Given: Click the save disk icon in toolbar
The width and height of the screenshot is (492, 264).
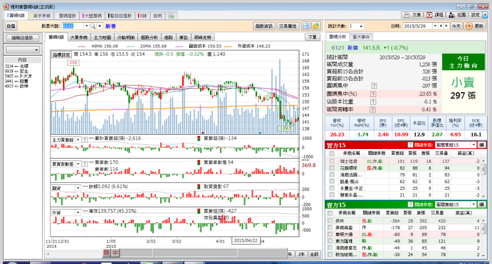Looking at the screenshot, I should click(x=306, y=26).
